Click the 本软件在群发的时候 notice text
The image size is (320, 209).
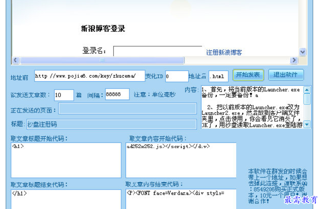278,186
